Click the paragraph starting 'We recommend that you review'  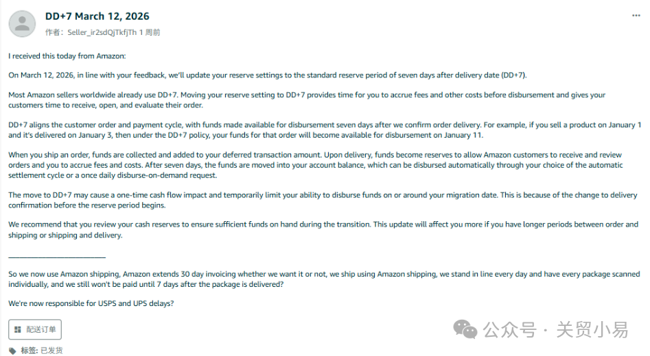click(x=322, y=229)
